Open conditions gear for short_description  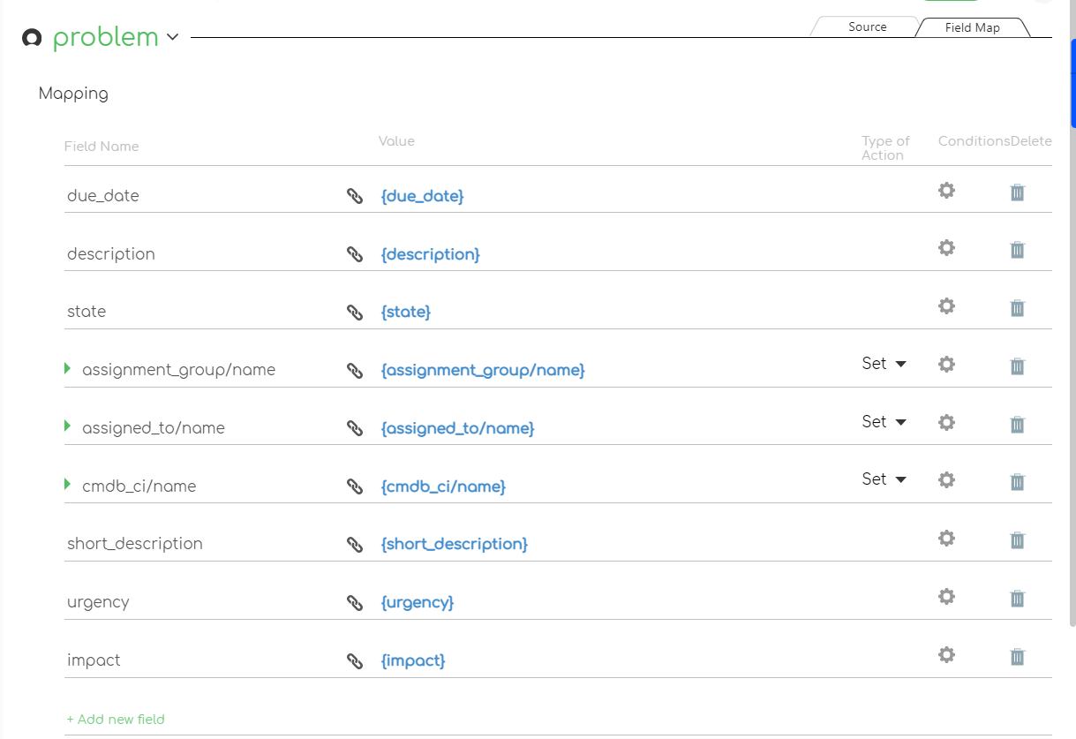(x=946, y=538)
